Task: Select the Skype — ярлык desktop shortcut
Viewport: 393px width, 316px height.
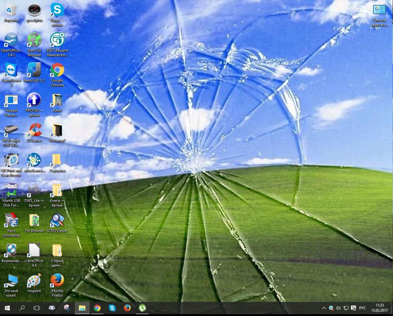Action: coord(57,15)
